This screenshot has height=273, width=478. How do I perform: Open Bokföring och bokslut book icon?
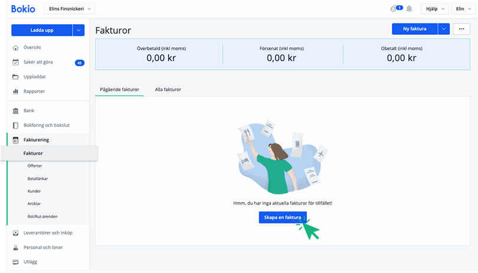pos(16,125)
